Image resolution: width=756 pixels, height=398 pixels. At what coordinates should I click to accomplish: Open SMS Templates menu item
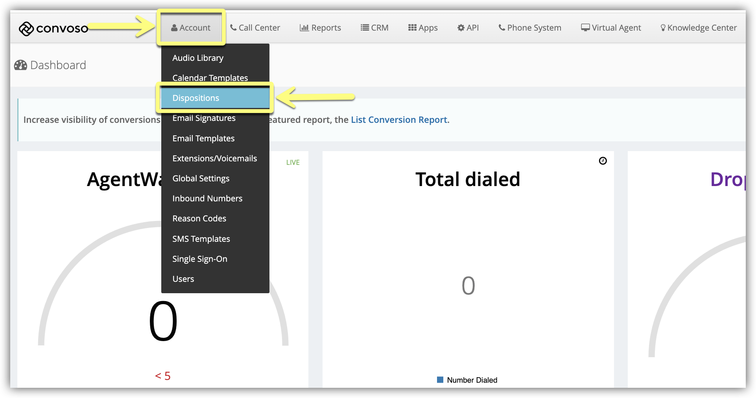click(x=215, y=239)
